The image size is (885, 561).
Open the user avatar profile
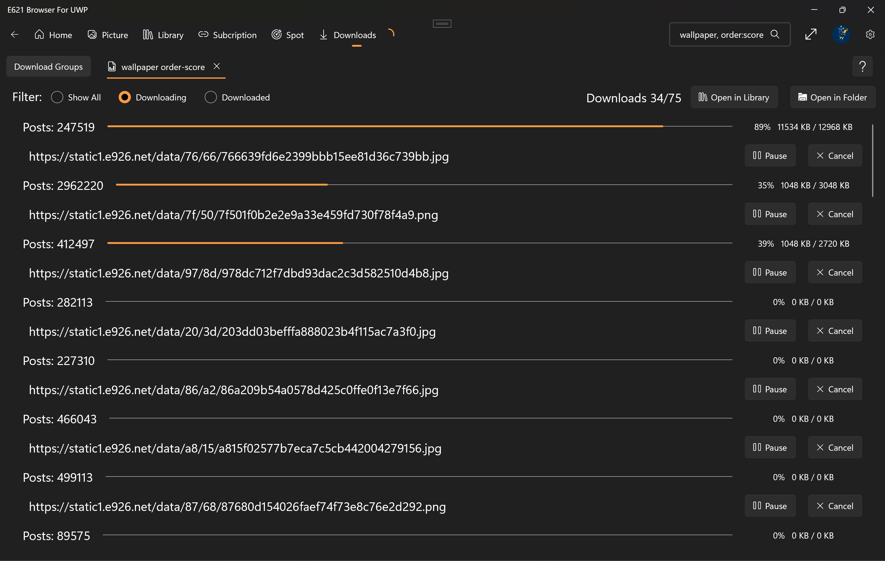841,34
